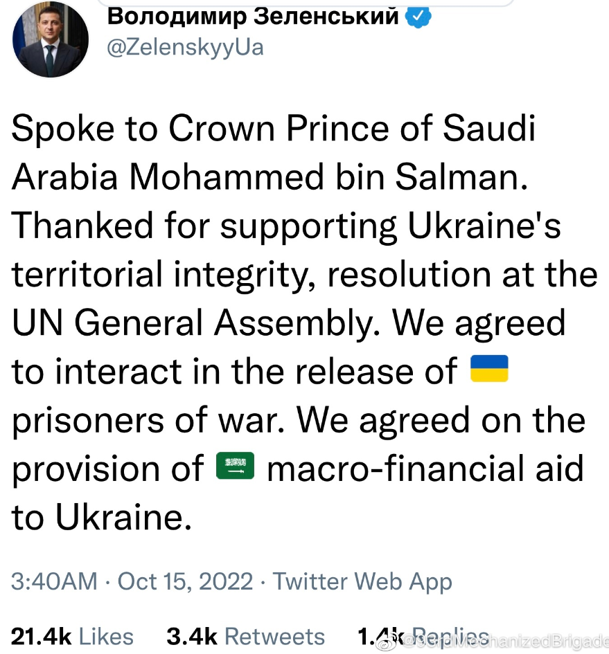
Task: Open the Володимир Зеленський display name
Action: (254, 17)
